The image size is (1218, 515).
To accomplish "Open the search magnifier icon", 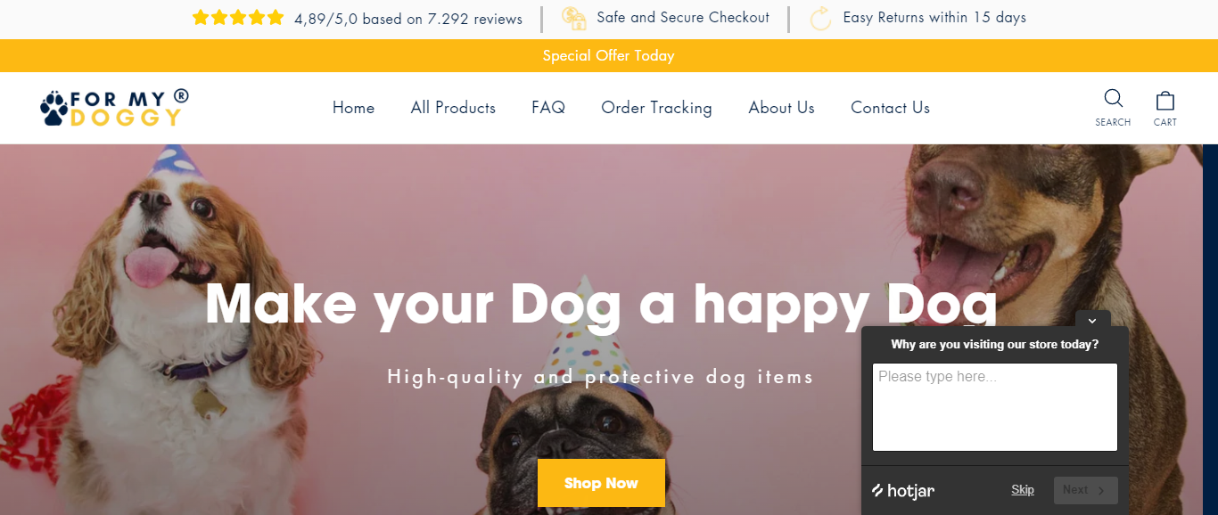I will [x=1113, y=99].
